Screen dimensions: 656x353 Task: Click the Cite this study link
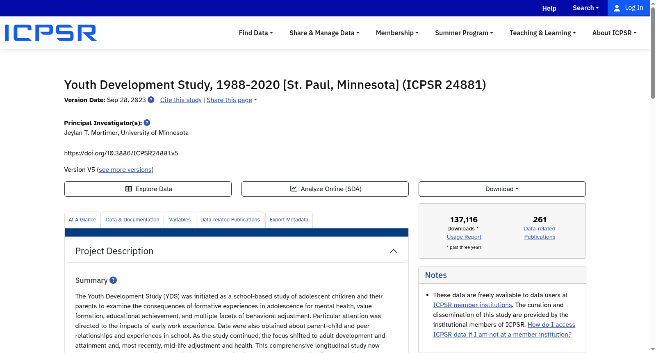click(x=181, y=100)
